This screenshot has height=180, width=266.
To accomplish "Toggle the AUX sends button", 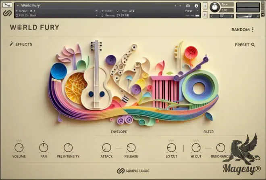I will point(263,11).
